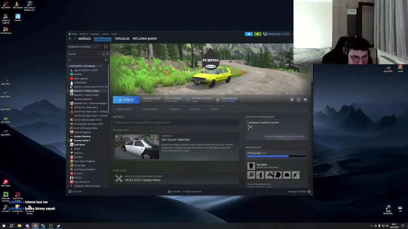Image resolution: width=408 pixels, height=229 pixels.
Task: Open İndirmeler downloads status bar
Action: tap(185, 191)
